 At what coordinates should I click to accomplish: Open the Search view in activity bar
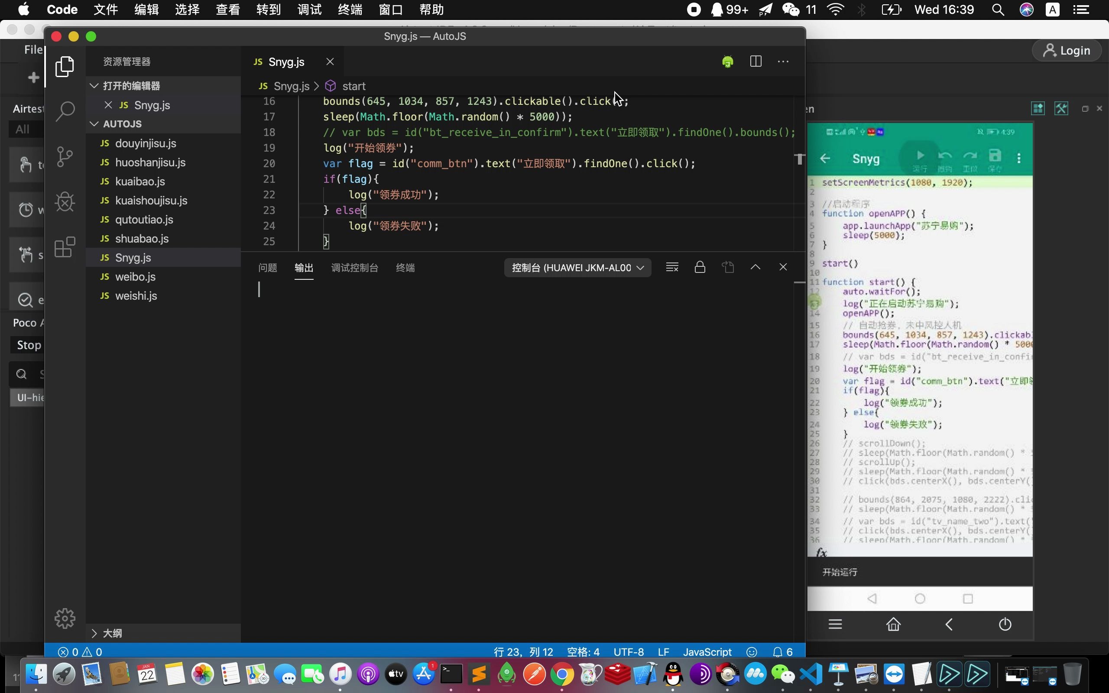[65, 111]
